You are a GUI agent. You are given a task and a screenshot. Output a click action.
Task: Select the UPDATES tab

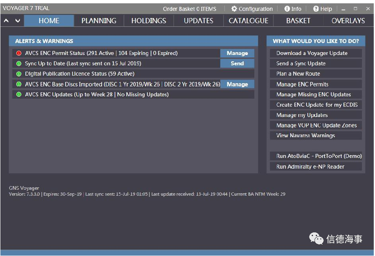[x=199, y=21]
